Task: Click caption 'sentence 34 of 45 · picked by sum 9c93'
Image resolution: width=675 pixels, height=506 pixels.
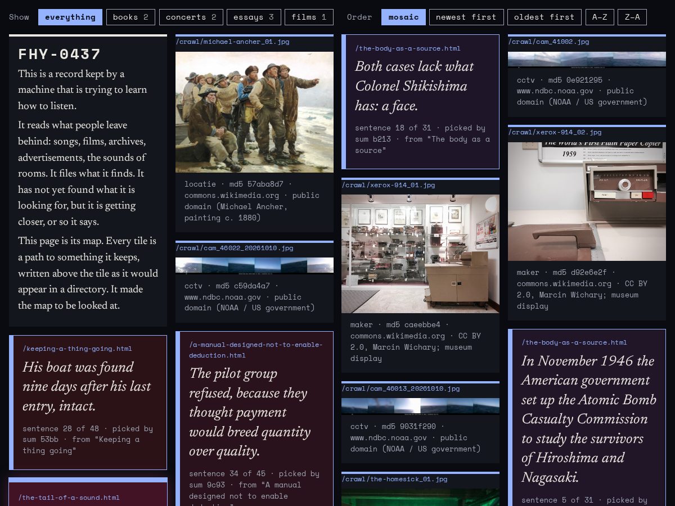Action: coord(254,489)
